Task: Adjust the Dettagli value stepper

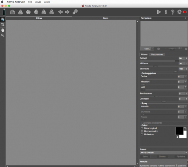Action: pos(186,58)
